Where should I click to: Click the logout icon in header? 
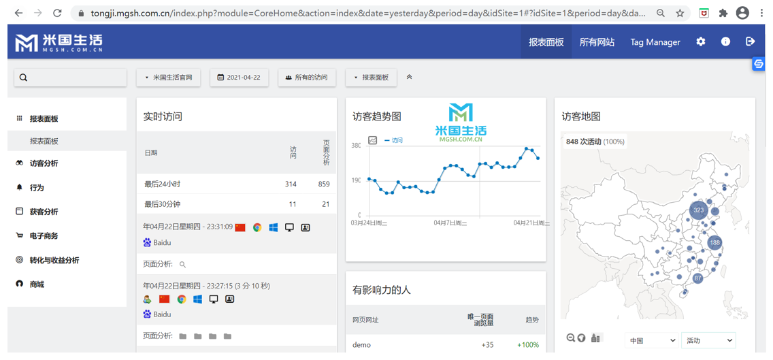point(751,42)
